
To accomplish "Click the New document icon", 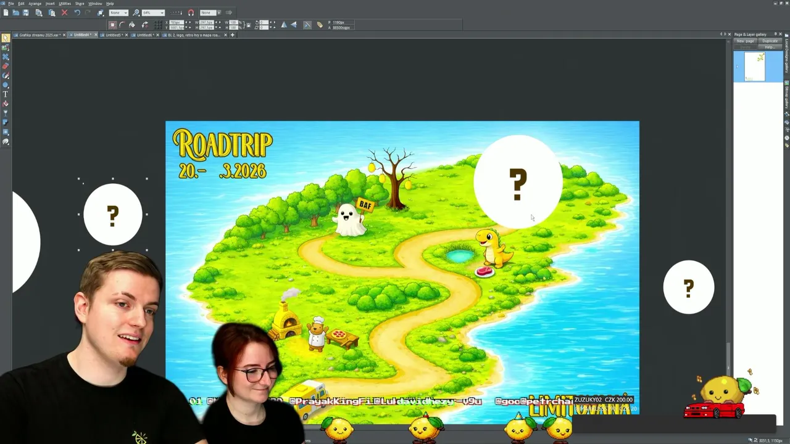I will click(x=6, y=12).
